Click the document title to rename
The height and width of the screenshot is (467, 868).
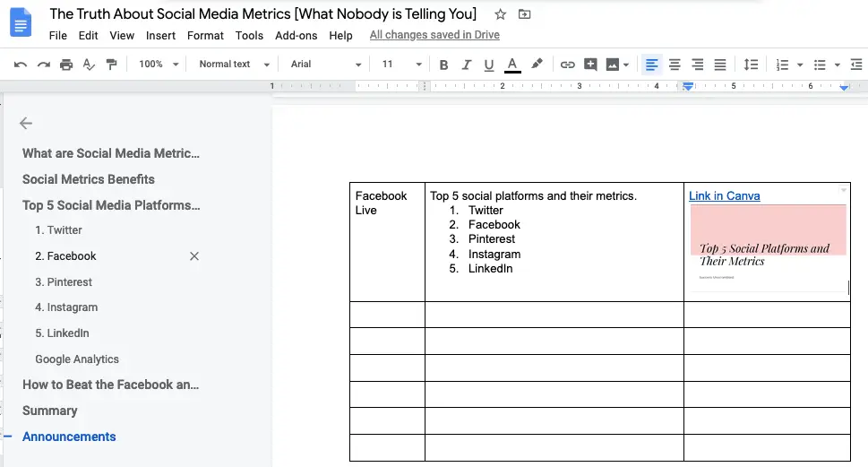pos(263,13)
